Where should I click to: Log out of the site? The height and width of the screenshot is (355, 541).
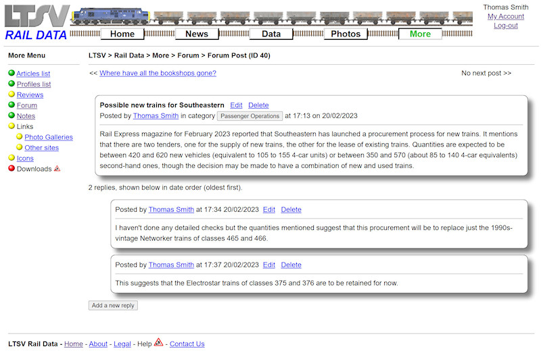505,26
